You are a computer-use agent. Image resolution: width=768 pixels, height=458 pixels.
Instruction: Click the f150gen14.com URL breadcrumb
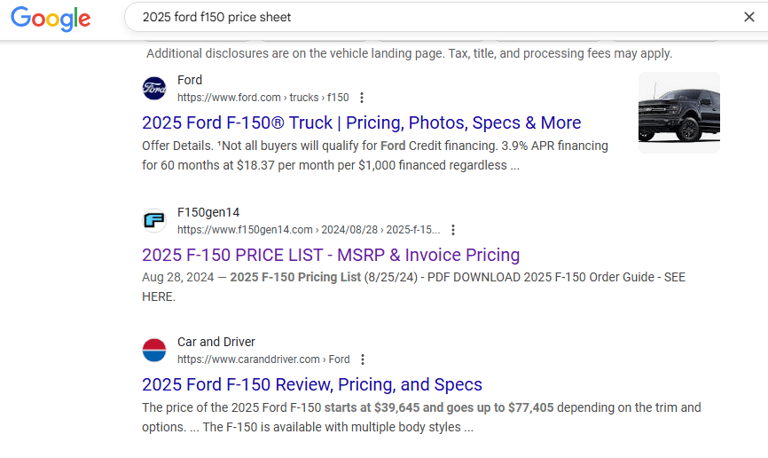click(309, 230)
